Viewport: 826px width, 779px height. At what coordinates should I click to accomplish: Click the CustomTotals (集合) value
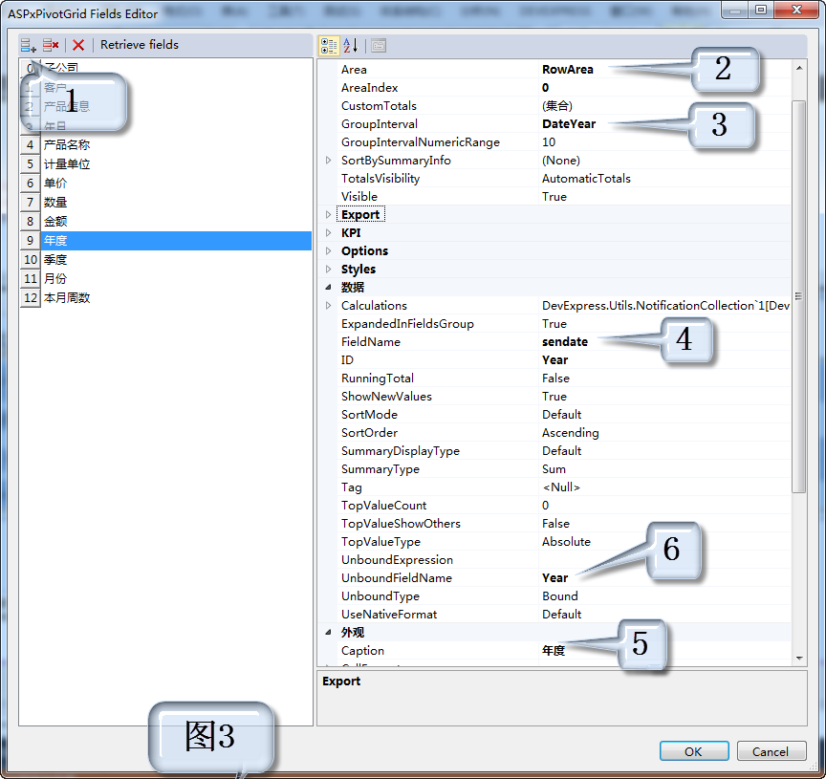(556, 106)
